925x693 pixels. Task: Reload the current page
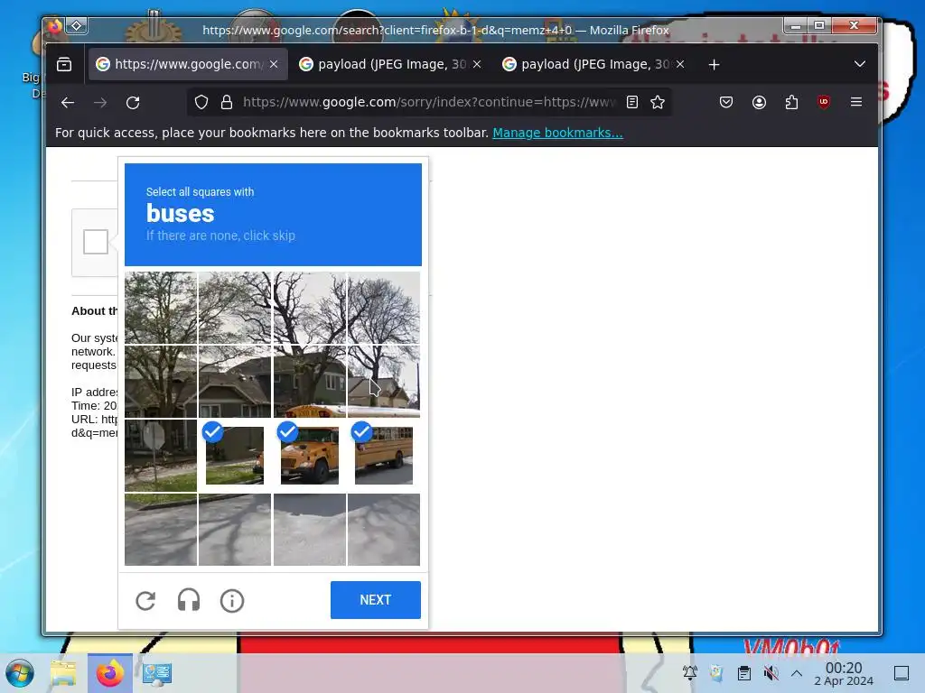click(133, 103)
